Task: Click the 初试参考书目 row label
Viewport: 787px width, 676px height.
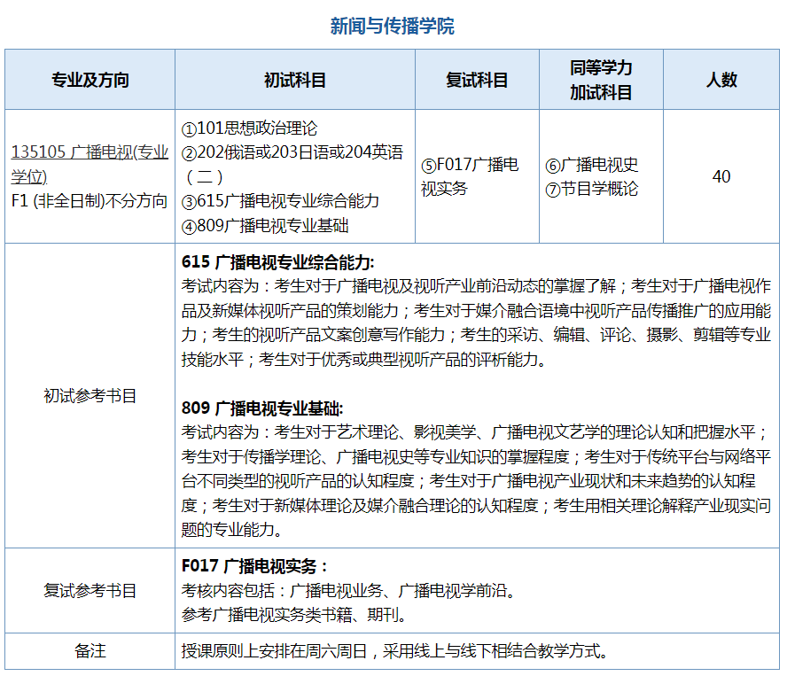Action: point(90,396)
